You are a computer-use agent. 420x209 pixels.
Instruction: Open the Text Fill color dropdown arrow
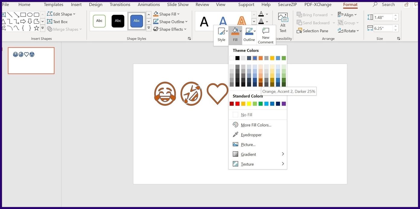click(267, 14)
